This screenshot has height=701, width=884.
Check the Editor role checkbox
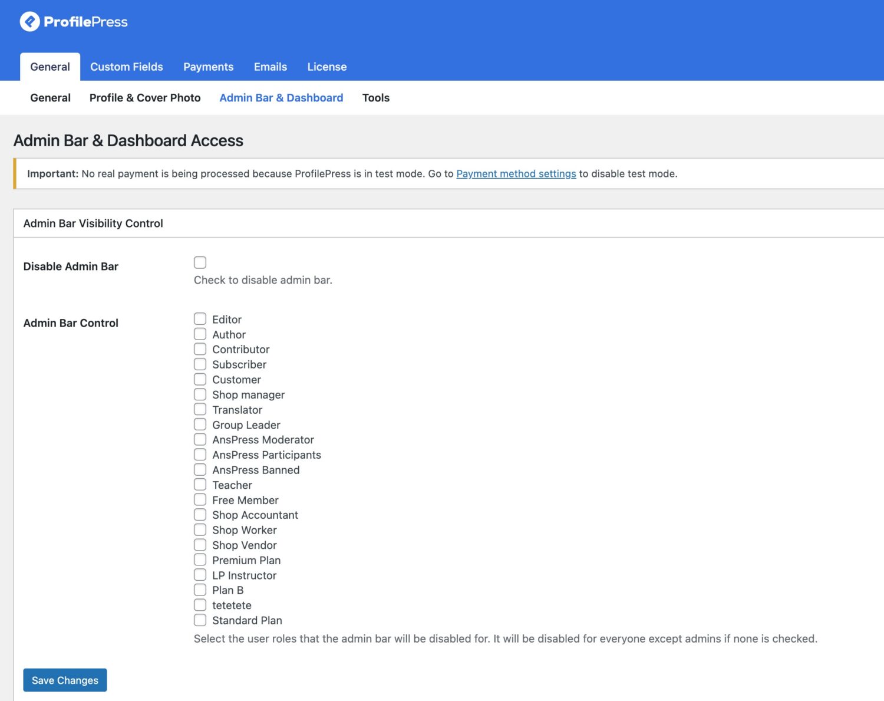tap(200, 318)
